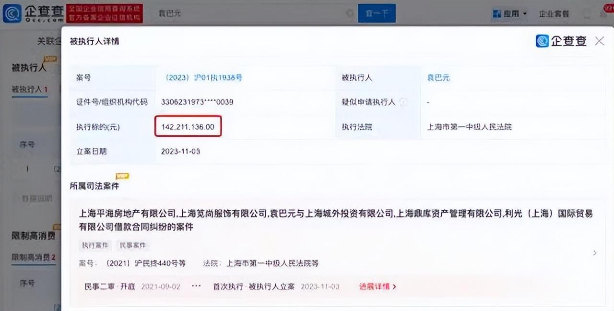Click the 查一下 search button

[377, 13]
